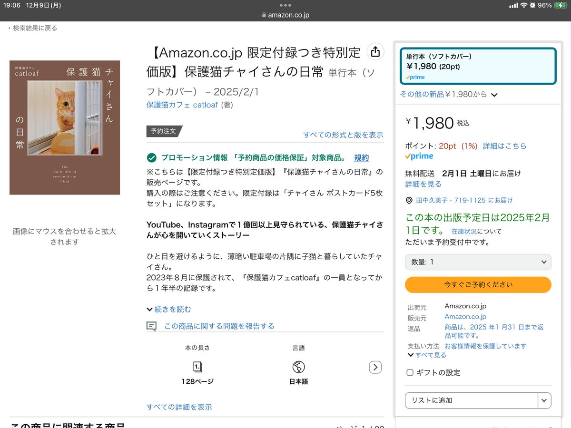Viewport: 571px width, 428px height.
Task: Open the 数量: 1 quantity dropdown
Action: [478, 262]
